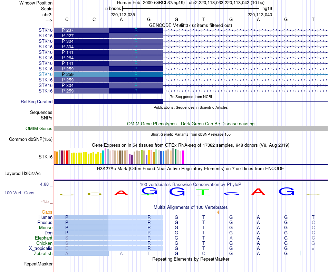Click the 4.88 PhyloP upper scale value
This screenshot has height=272, width=328.
click(x=44, y=184)
